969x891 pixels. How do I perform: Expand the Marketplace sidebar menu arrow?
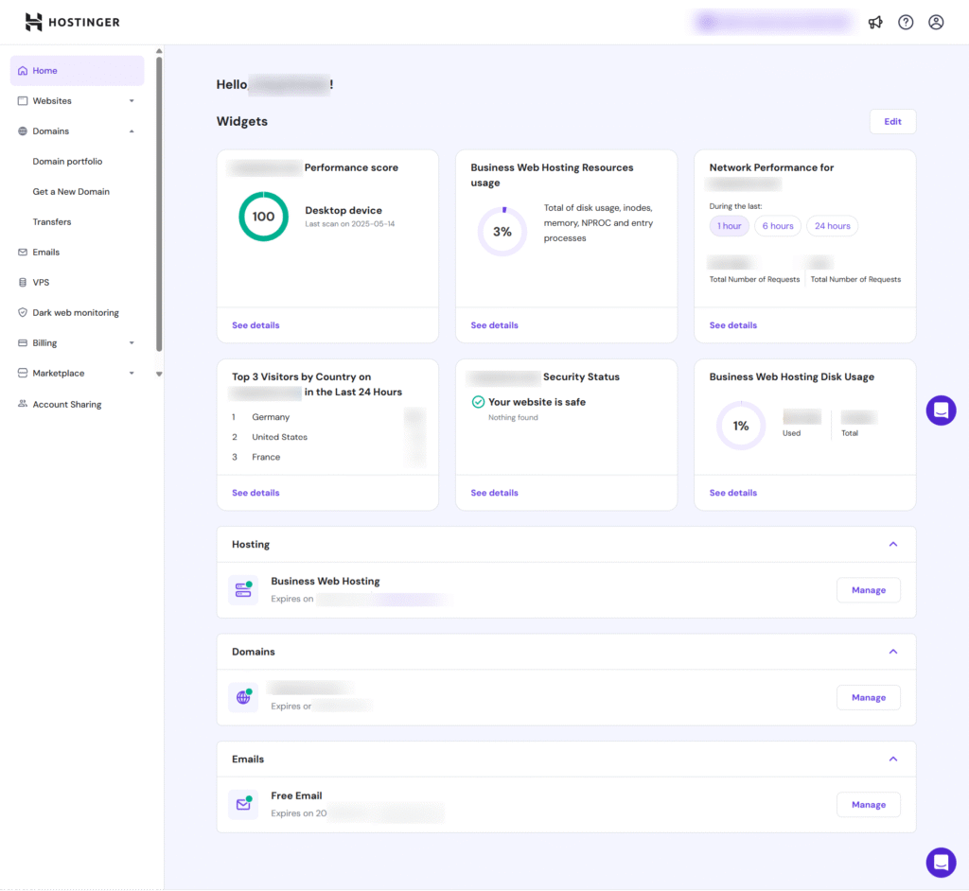[x=132, y=374]
